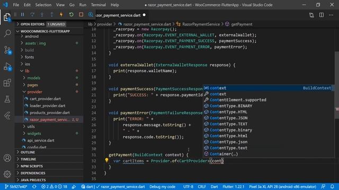Open the Edit menu
This screenshot has height=190, width=339.
point(27,5)
